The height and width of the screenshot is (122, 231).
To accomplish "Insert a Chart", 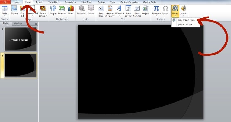I will (71, 10).
